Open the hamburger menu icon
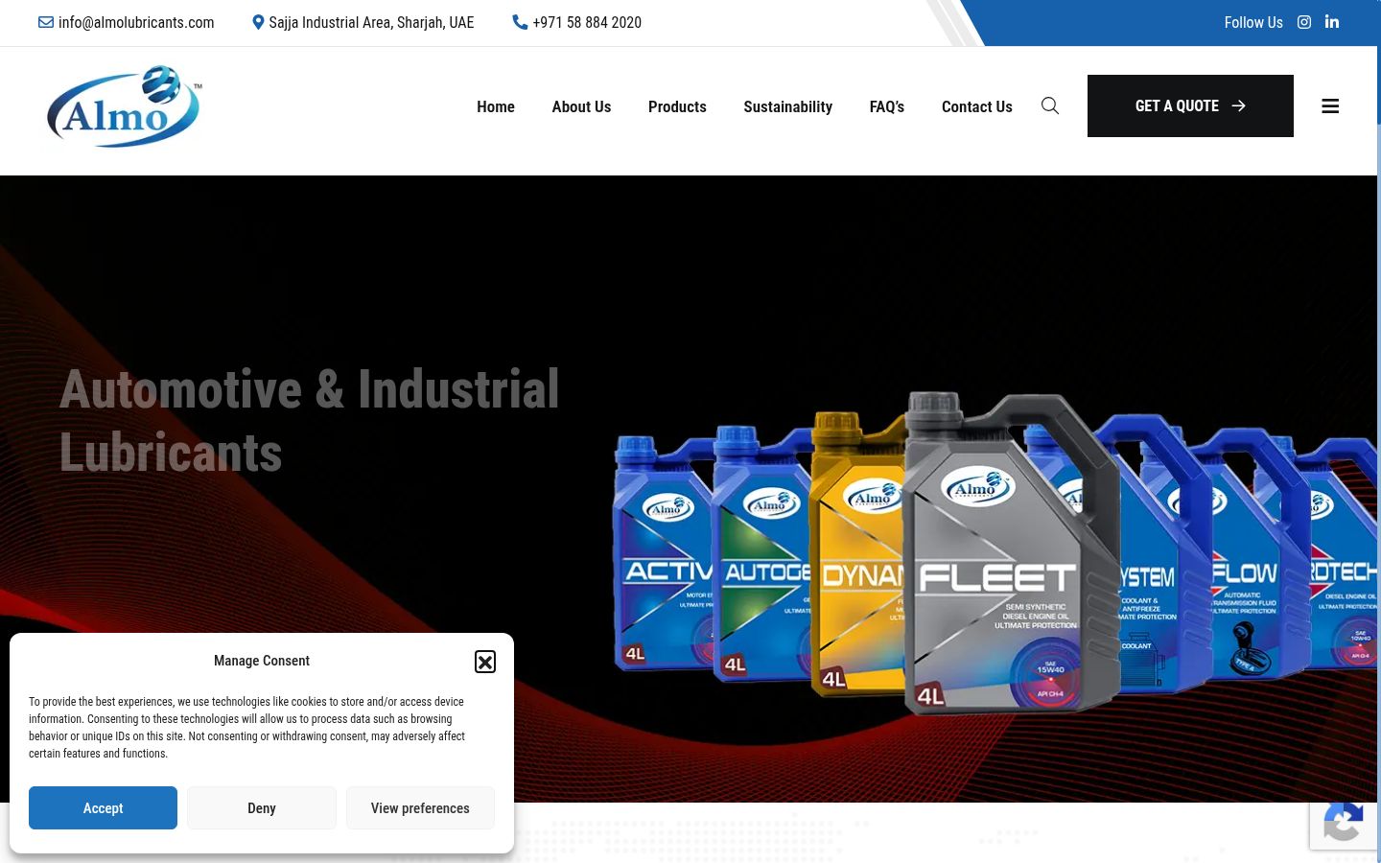The width and height of the screenshot is (1381, 863). coord(1330,106)
